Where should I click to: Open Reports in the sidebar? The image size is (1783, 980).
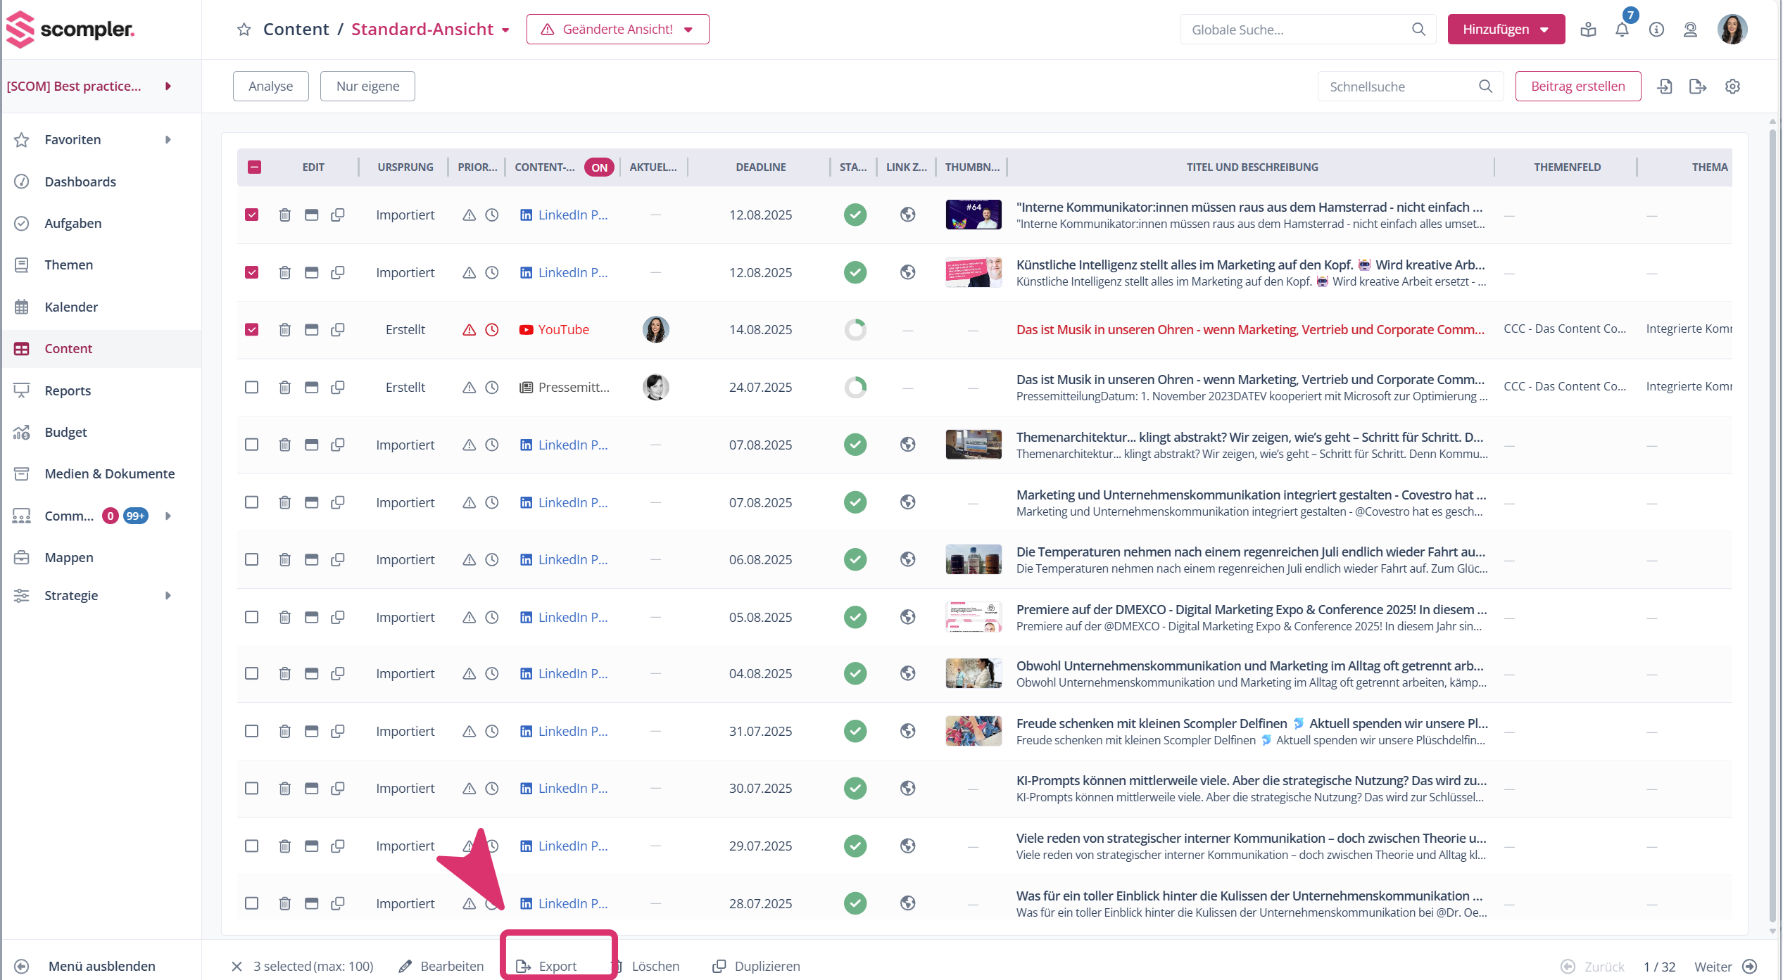[68, 390]
